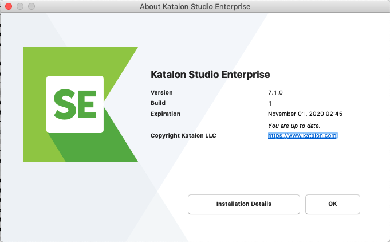Click the Build label
The image size is (390, 242).
pyautogui.click(x=157, y=103)
